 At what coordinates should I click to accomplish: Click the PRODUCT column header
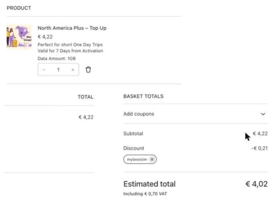click(19, 8)
